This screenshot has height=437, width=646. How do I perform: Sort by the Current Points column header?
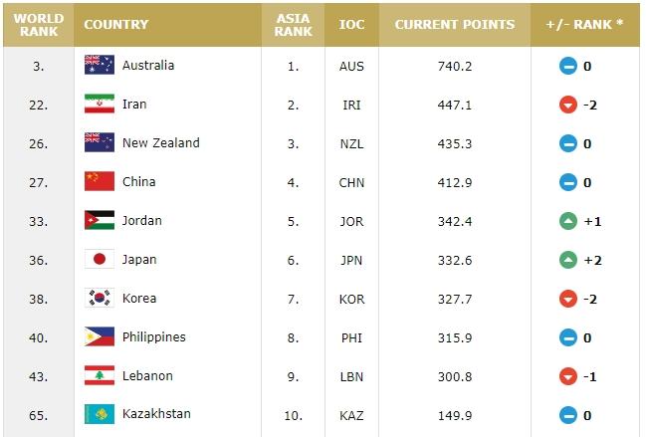[x=455, y=25]
